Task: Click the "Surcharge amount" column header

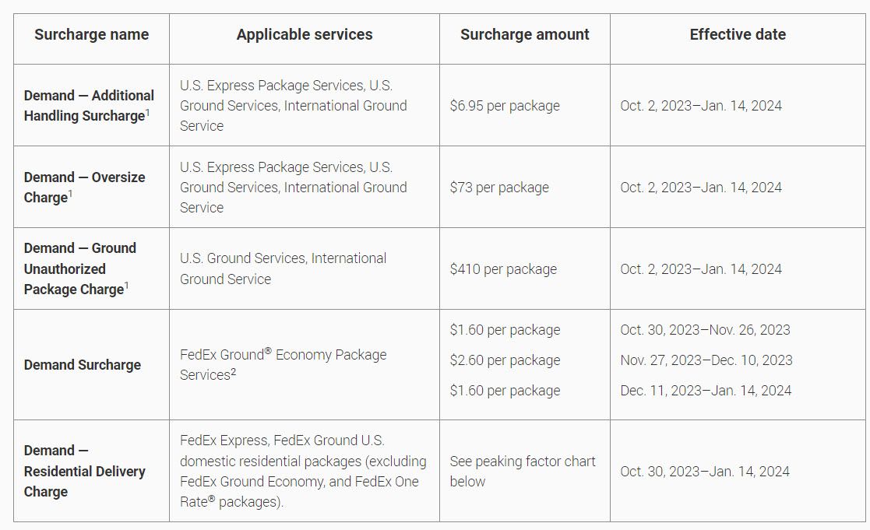Action: 524,35
